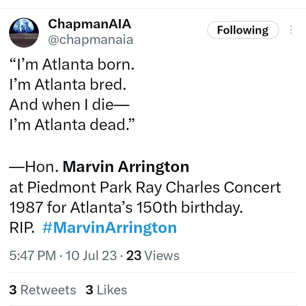The height and width of the screenshot is (306, 306).
Task: Show the 3 Likes list
Action: [106, 290]
